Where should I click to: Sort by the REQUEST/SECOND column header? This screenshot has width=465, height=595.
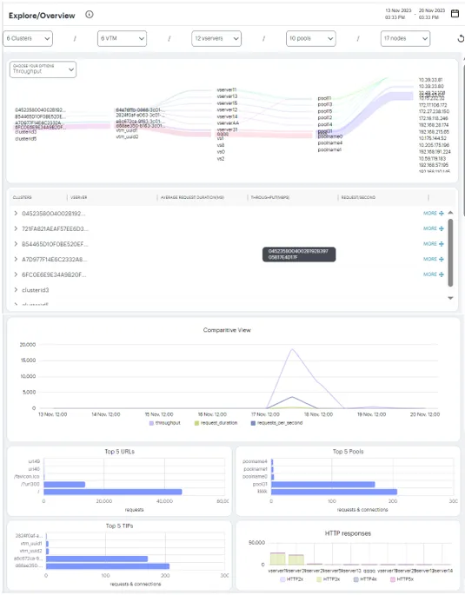coord(358,197)
